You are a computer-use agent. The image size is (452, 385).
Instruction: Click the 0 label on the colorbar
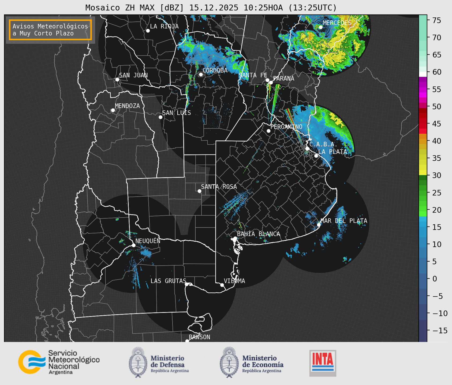(435, 279)
